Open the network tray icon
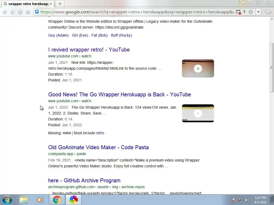This screenshot has width=274, height=205. pos(241,200)
